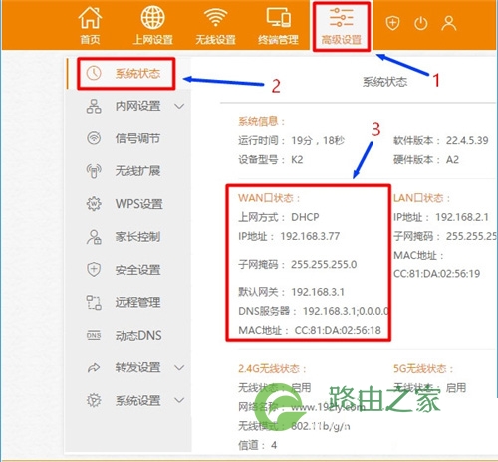The width and height of the screenshot is (498, 462).
Task: Click WAN IP address 192.168.3.77
Action: click(310, 236)
